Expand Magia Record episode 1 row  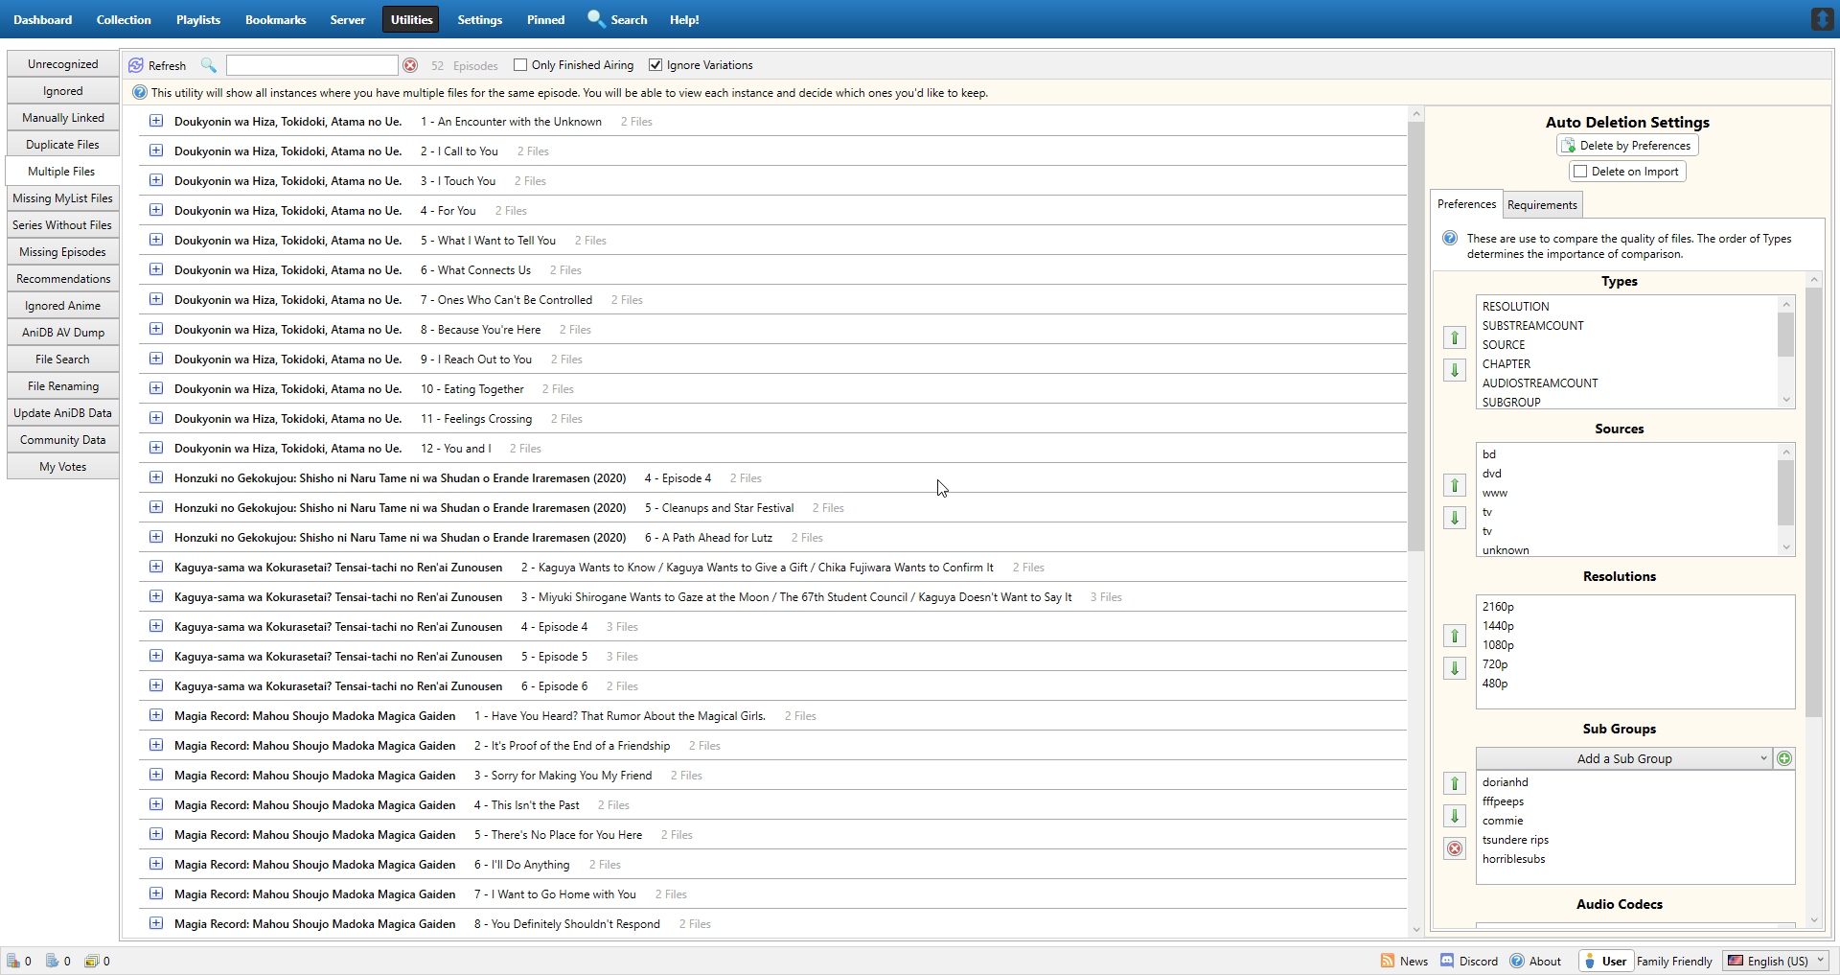click(156, 715)
